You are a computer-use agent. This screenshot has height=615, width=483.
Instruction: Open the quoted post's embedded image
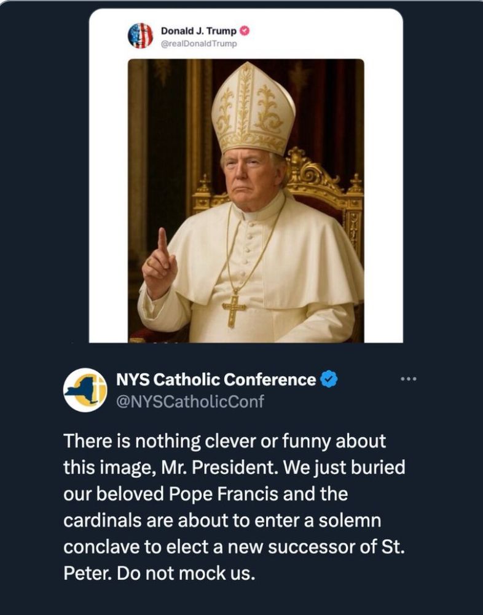(246, 200)
